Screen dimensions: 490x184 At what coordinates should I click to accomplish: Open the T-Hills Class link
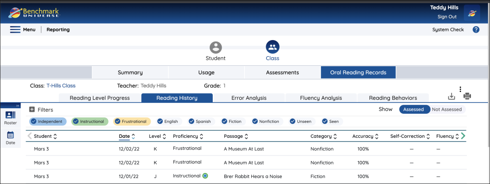61,85
